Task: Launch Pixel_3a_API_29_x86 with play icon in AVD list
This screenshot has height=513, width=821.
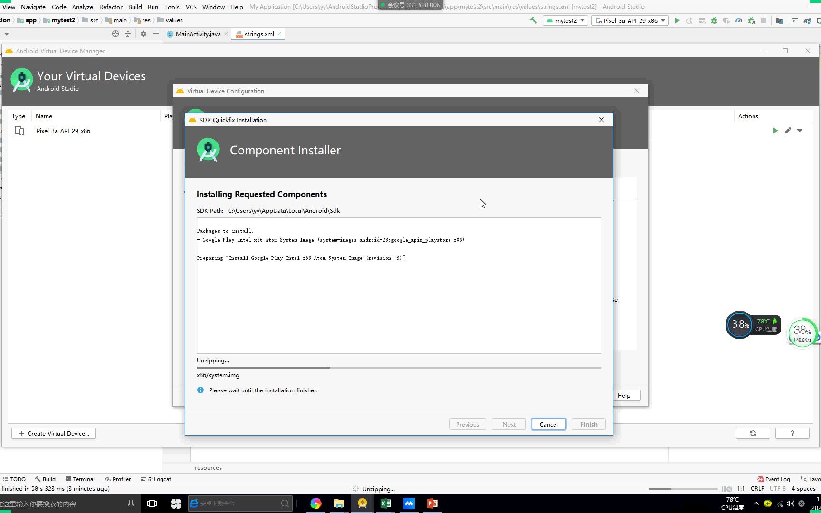Action: [775, 131]
